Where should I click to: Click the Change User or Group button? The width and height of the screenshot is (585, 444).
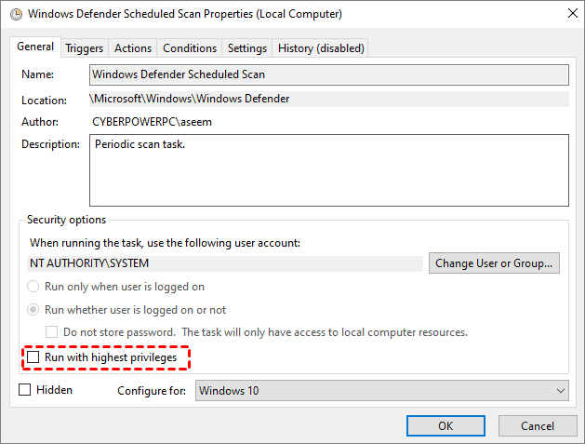(496, 263)
